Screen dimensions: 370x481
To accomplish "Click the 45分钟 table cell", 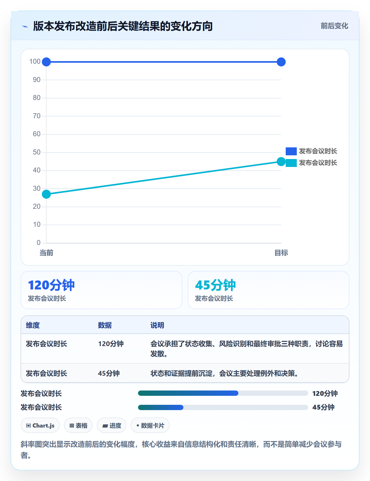I will click(109, 374).
